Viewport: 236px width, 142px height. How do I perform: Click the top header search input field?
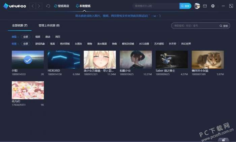click(156, 6)
